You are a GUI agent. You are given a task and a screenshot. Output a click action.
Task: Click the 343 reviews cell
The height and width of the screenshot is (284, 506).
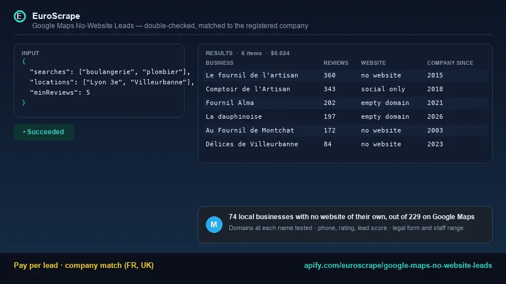click(x=329, y=89)
